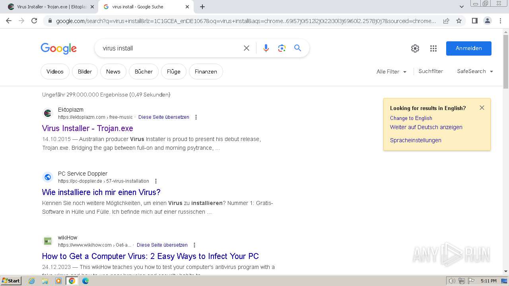
Task: Open the volume control in the system tray
Action: click(x=452, y=281)
